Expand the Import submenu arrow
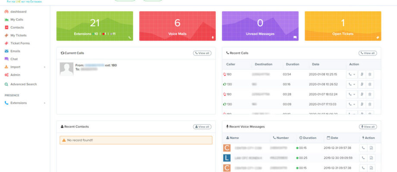Viewport: 397px width, 172px height. (44, 67)
